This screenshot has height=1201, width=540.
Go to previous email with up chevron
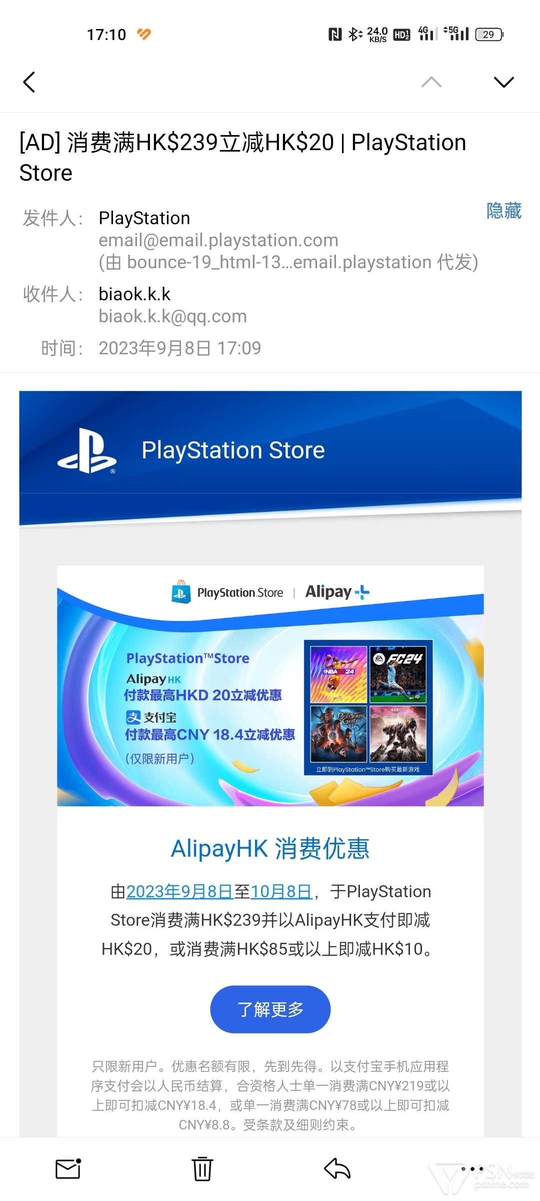431,82
